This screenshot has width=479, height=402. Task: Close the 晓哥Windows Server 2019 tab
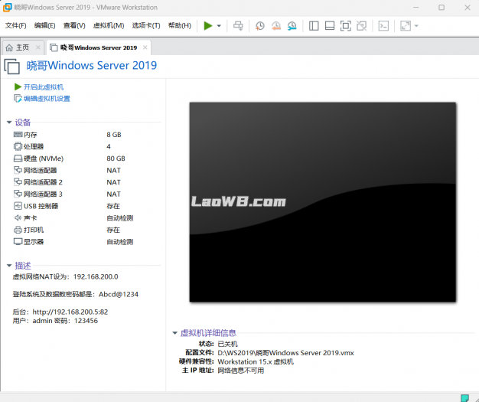[145, 47]
